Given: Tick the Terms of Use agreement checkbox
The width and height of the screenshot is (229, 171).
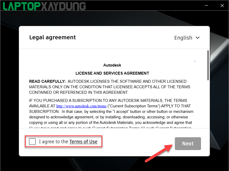Looking at the screenshot, I should point(32,141).
